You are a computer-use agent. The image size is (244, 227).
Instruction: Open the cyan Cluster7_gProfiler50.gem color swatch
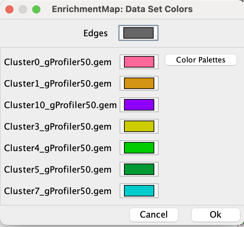[139, 191]
